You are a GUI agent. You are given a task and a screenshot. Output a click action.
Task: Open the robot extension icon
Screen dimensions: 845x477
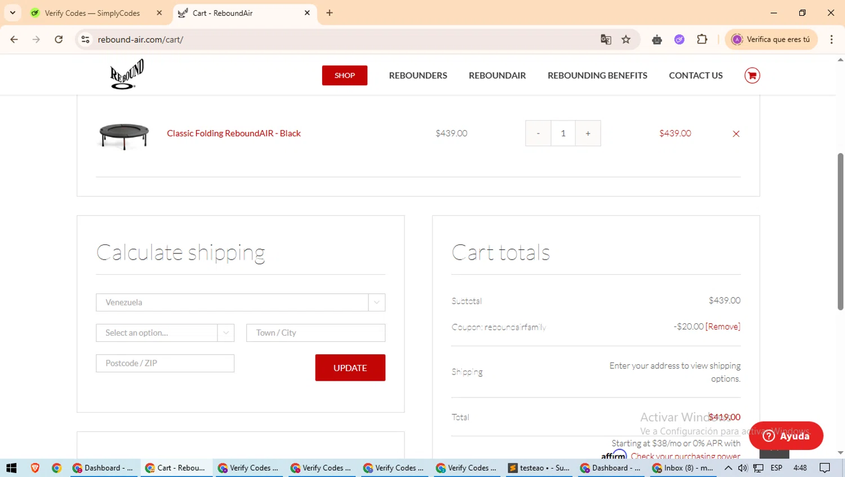click(x=657, y=39)
